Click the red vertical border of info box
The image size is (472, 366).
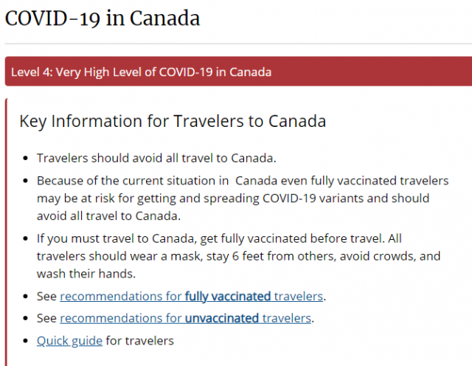point(7,232)
